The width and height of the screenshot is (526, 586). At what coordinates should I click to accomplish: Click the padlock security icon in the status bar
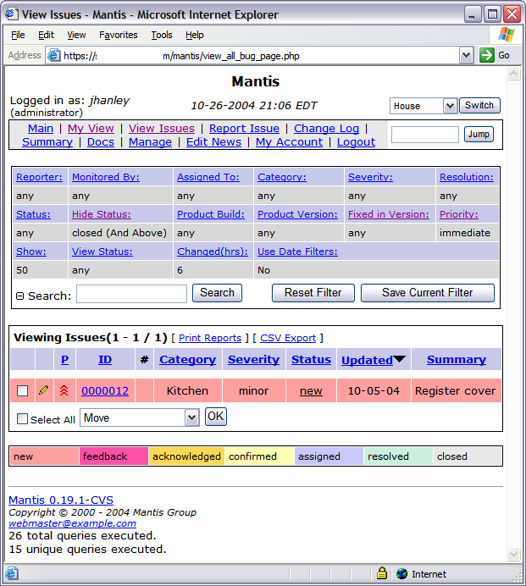[x=381, y=573]
